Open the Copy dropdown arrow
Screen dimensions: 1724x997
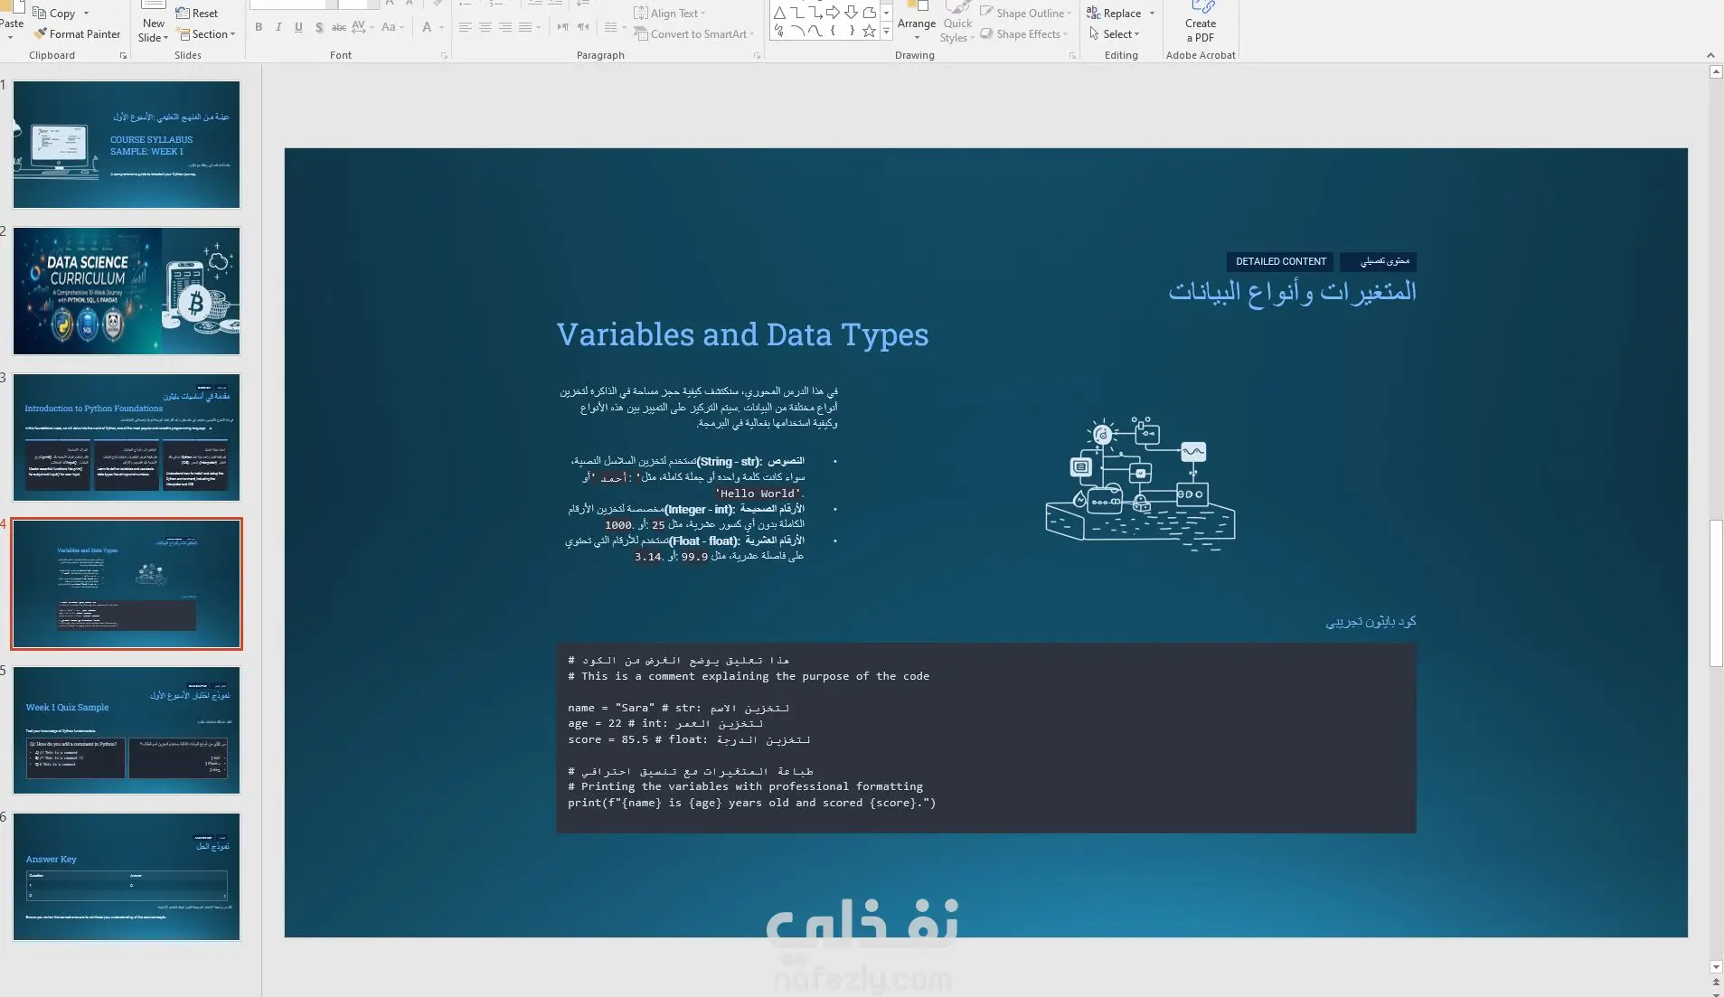87,13
